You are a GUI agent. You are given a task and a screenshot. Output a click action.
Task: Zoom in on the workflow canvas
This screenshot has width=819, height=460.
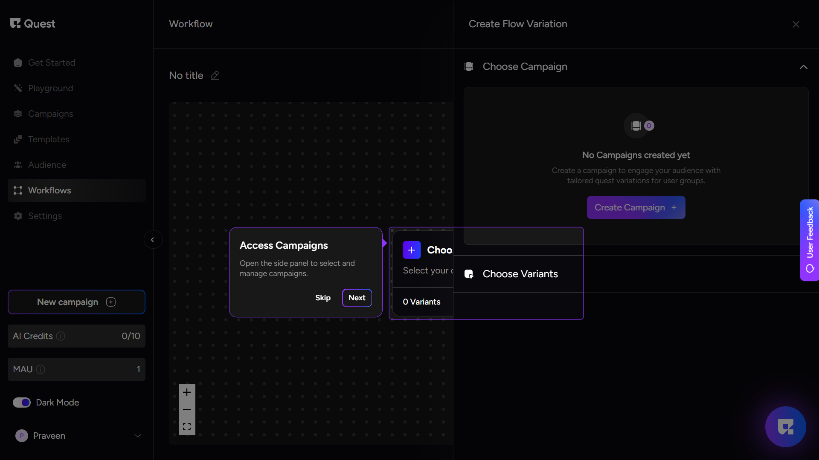pyautogui.click(x=187, y=392)
